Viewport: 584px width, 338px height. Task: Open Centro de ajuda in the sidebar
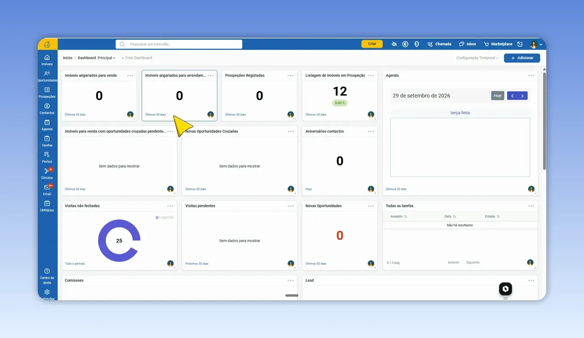click(x=47, y=276)
